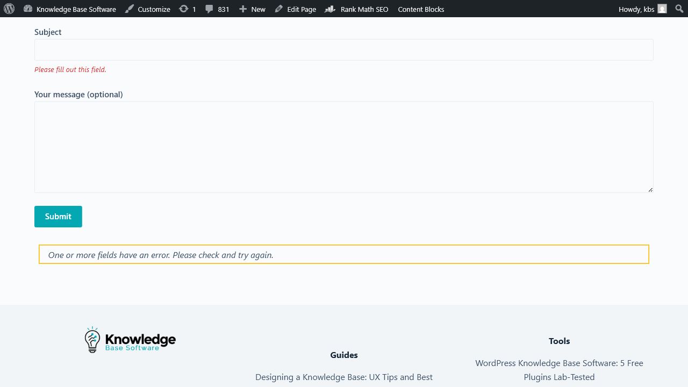Click the Knowledge Base Software footer logo
The height and width of the screenshot is (387, 688).
130,340
